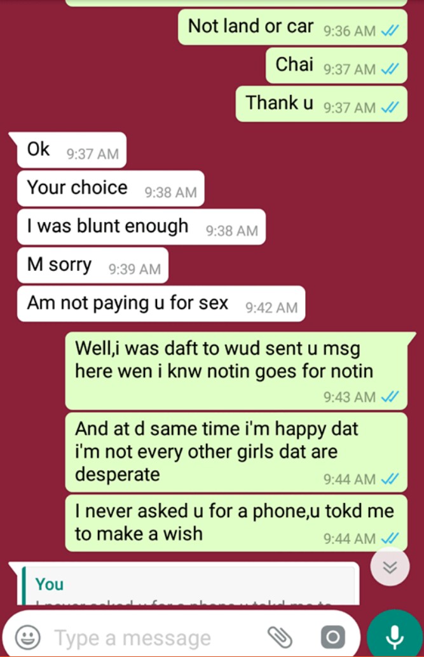Tap the 'Chai' message bubble
The width and height of the screenshot is (424, 657).
pyautogui.click(x=336, y=66)
